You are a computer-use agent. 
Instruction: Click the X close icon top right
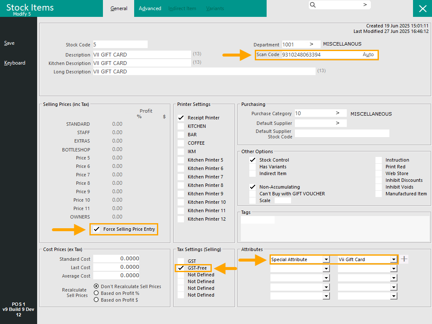422,8
